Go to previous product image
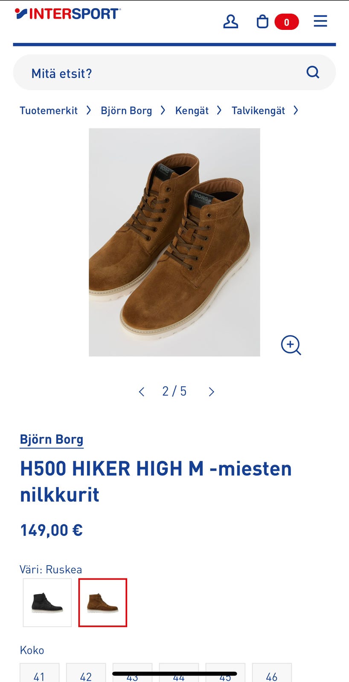 [x=142, y=392]
